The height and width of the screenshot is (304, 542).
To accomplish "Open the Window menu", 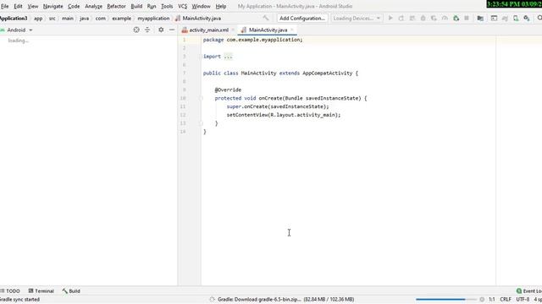I will pyautogui.click(x=202, y=6).
